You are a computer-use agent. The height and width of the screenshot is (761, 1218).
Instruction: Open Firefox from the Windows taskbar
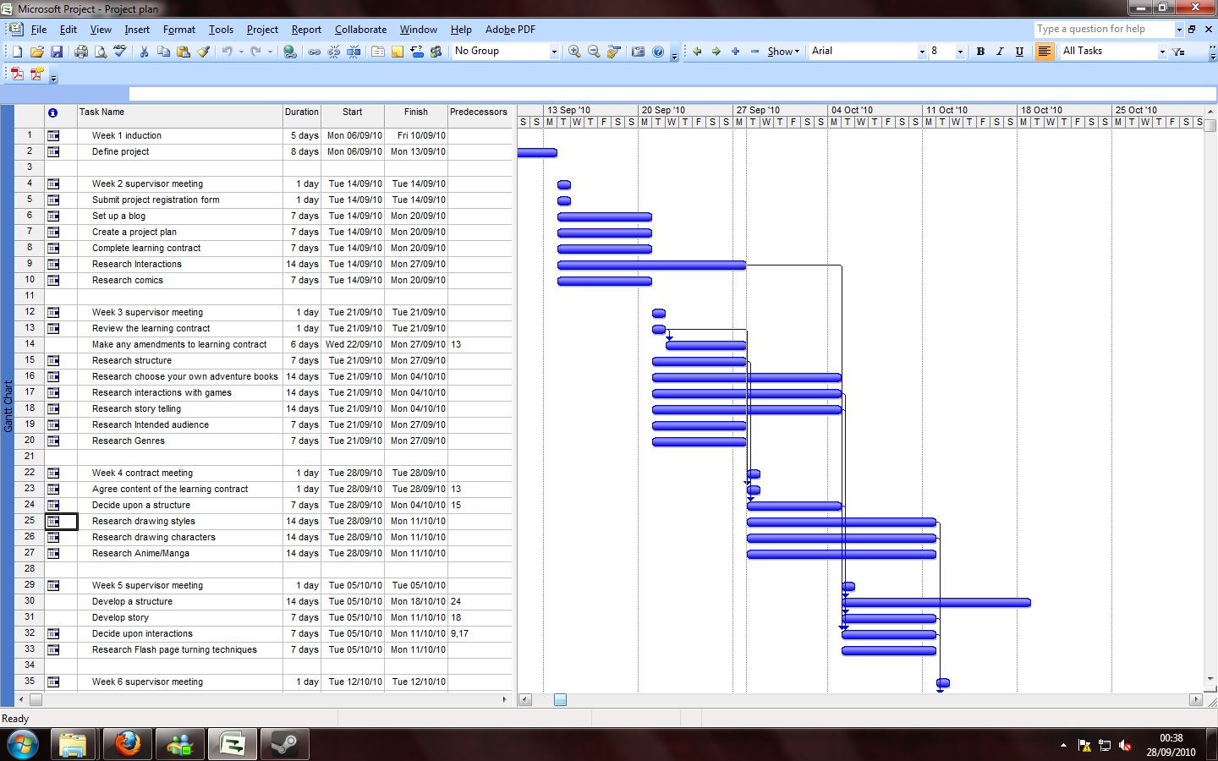(129, 744)
